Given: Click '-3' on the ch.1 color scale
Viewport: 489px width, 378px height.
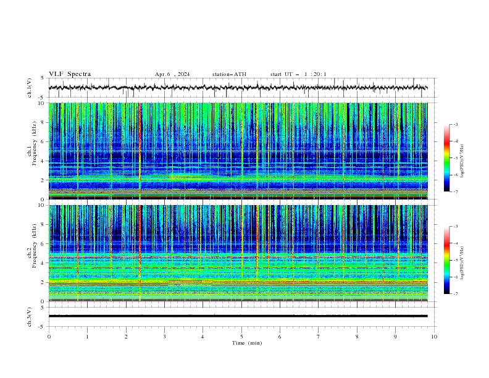Looking at the screenshot, I should pos(456,124).
